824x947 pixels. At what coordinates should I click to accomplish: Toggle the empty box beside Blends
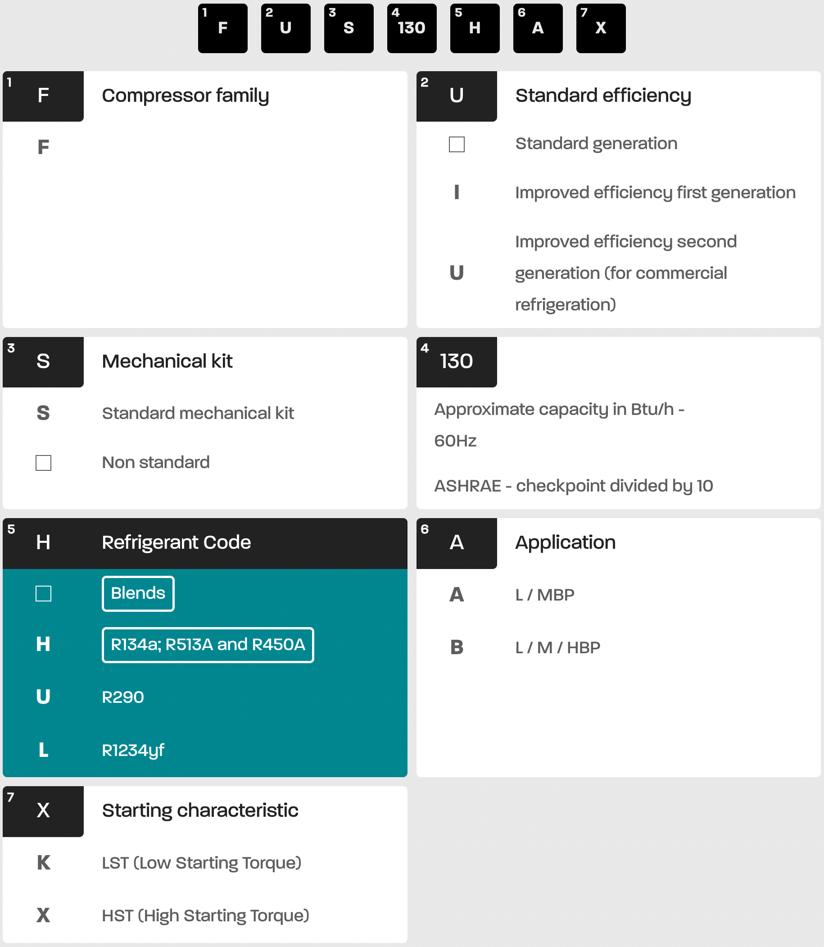pyautogui.click(x=43, y=594)
